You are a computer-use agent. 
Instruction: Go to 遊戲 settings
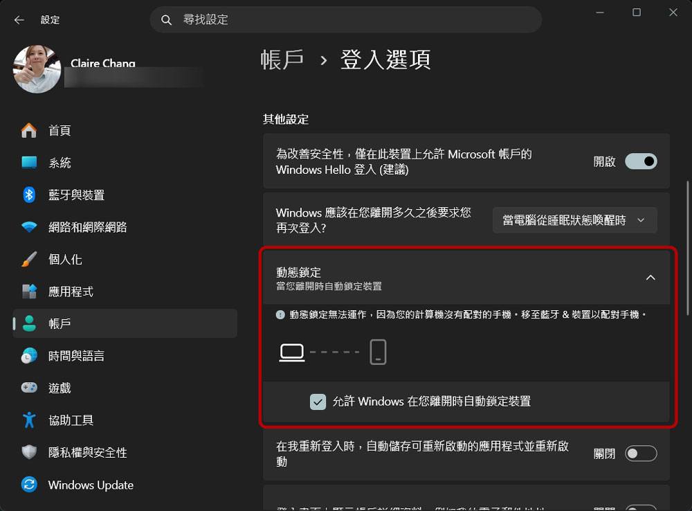[125, 388]
